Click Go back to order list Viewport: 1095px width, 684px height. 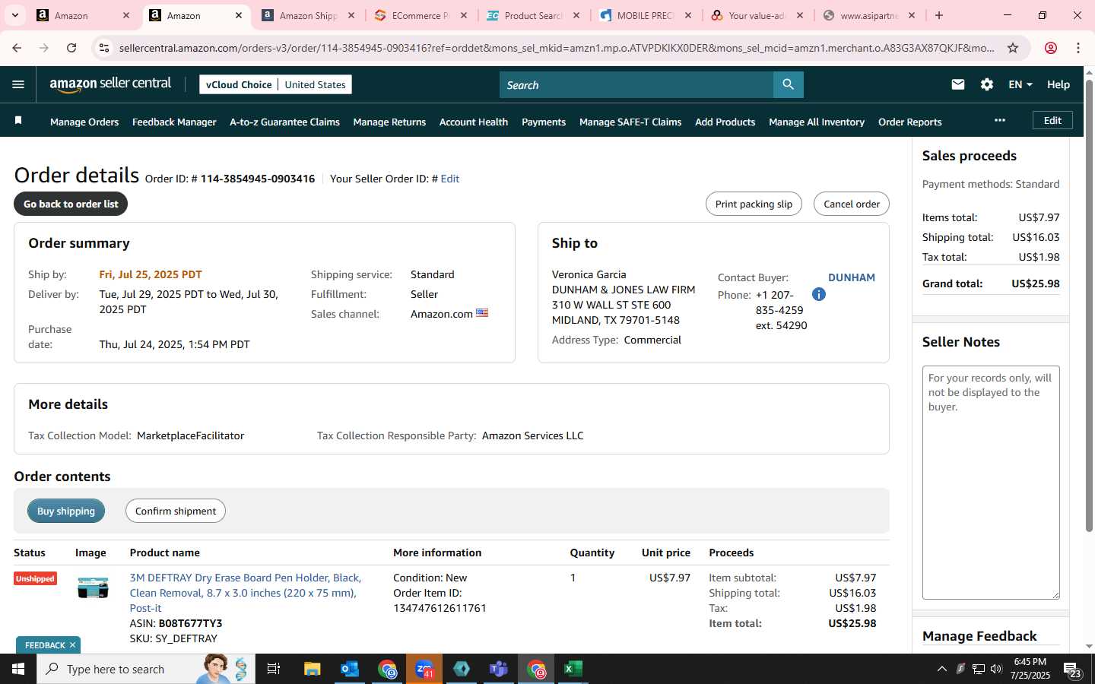click(x=71, y=204)
